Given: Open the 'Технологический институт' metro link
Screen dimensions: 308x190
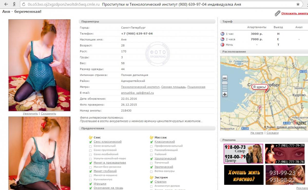Looking at the screenshot, I should [140, 87].
